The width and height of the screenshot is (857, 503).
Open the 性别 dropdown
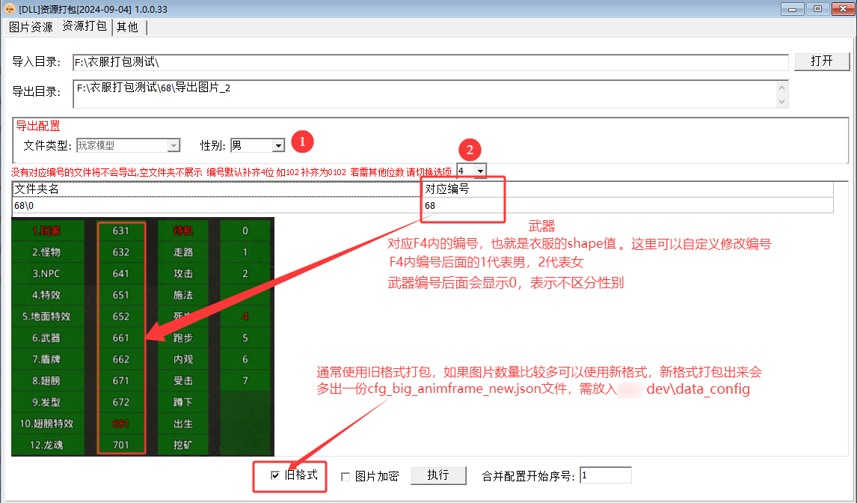[278, 145]
